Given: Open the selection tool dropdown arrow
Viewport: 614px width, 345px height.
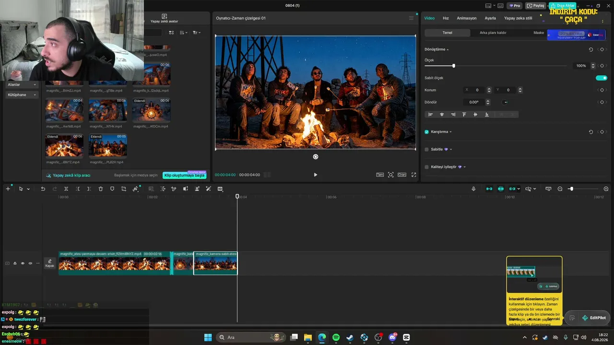Looking at the screenshot, I should pyautogui.click(x=28, y=189).
